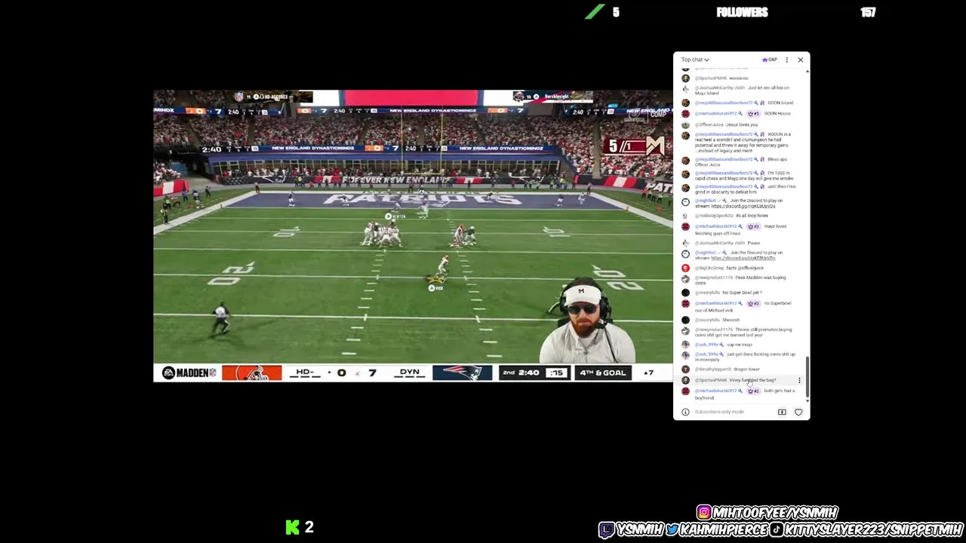Click the #2 rank badge beside "both girls"
This screenshot has height=543, width=966.
coord(753,391)
